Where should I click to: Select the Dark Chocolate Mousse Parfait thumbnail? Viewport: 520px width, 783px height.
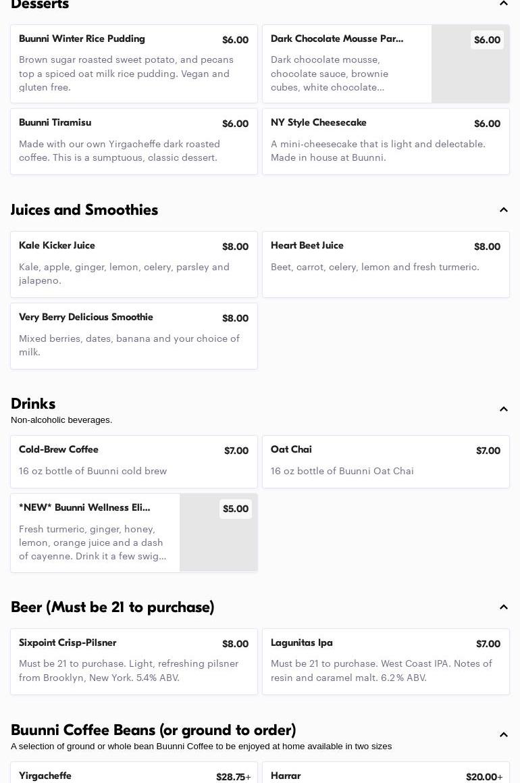(471, 64)
